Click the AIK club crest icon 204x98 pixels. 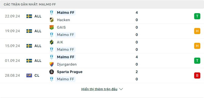click(x=52, y=42)
